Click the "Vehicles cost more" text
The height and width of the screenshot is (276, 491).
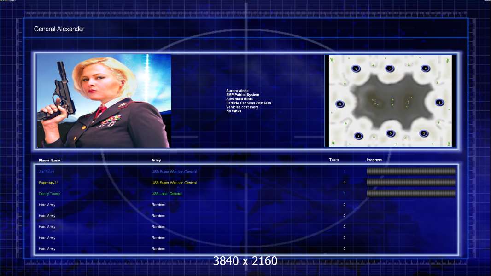pyautogui.click(x=242, y=107)
